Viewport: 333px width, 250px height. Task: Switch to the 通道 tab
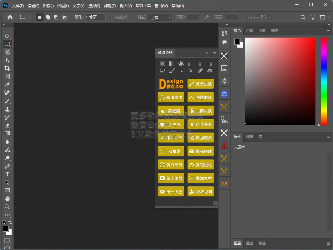click(x=250, y=243)
